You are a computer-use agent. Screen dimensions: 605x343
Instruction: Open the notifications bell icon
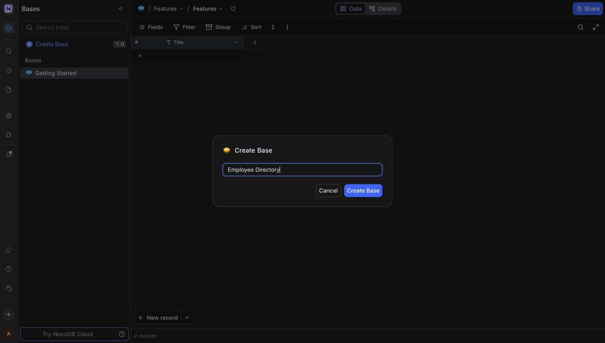8,153
